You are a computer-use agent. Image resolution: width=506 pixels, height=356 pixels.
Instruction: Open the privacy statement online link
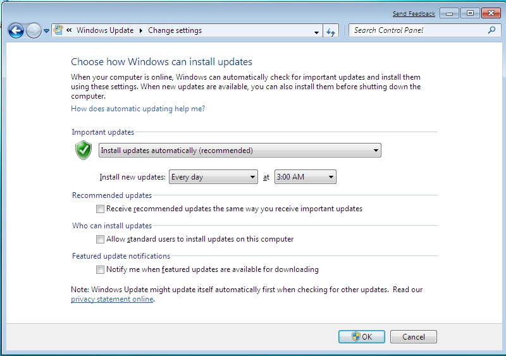coord(112,299)
